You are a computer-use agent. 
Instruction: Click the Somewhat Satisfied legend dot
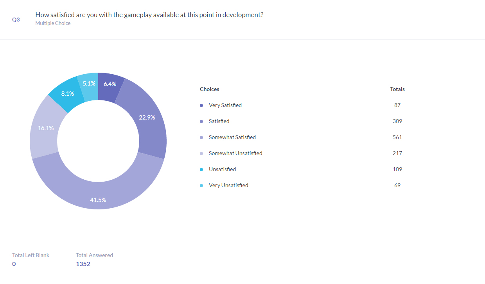click(x=201, y=138)
